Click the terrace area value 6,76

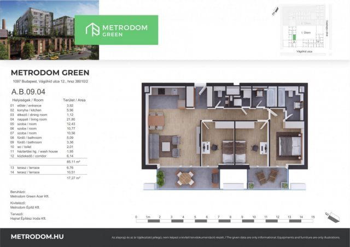[70, 168]
